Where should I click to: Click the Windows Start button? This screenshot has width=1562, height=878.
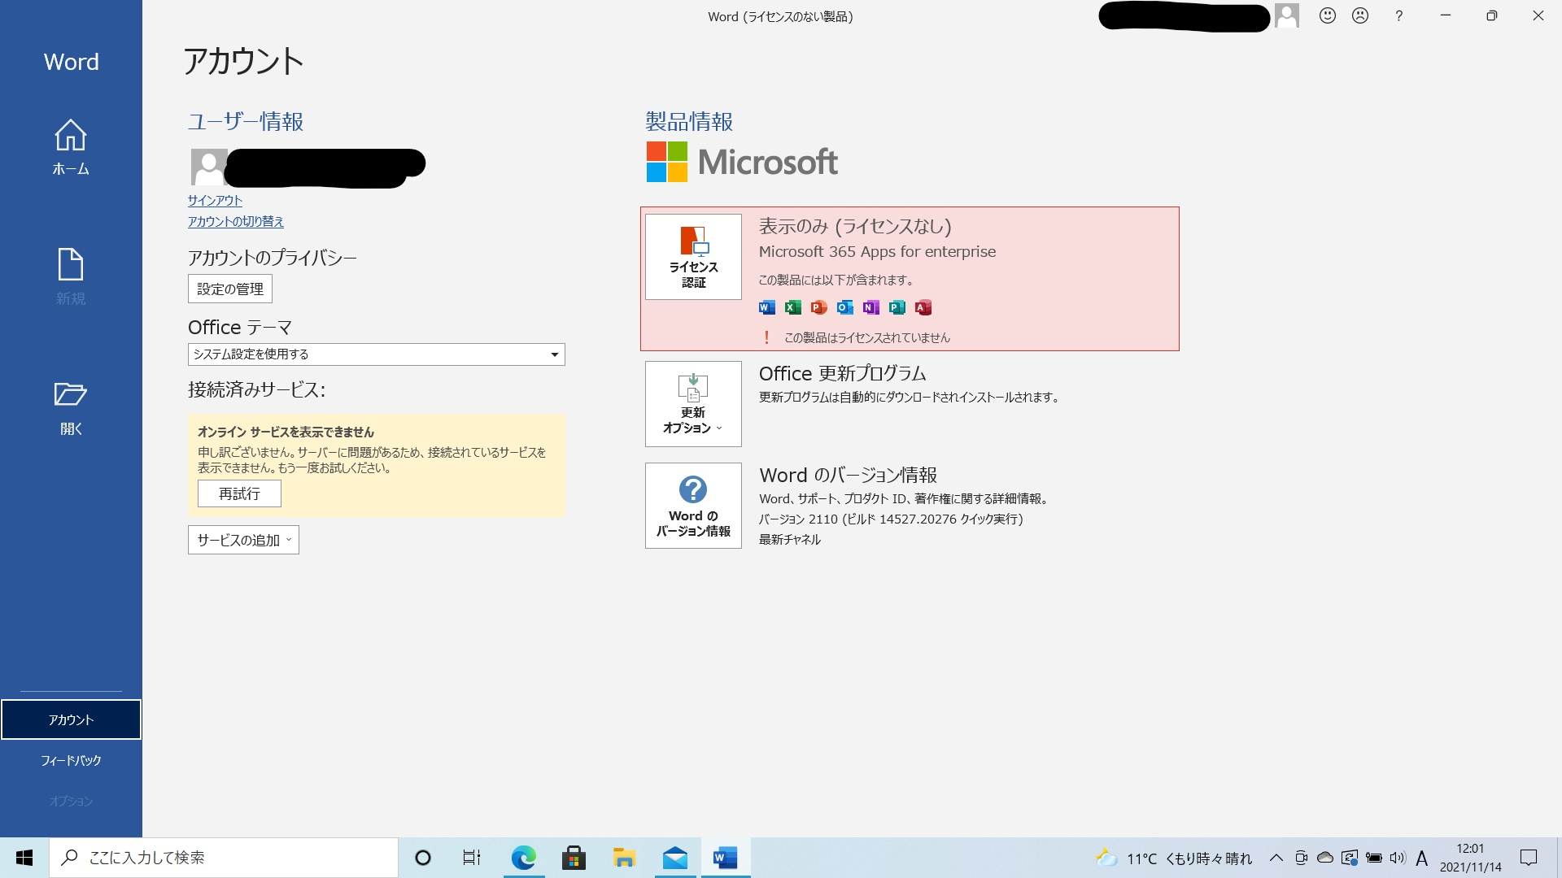pyautogui.click(x=24, y=858)
